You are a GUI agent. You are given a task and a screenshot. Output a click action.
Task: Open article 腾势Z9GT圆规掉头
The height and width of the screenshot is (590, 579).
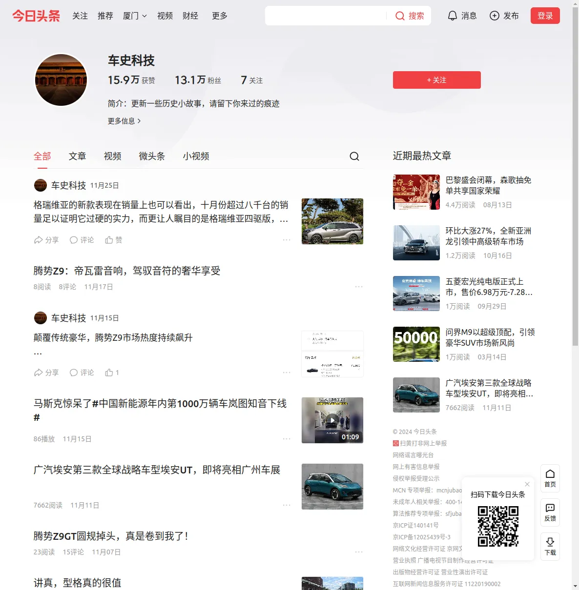[111, 536]
